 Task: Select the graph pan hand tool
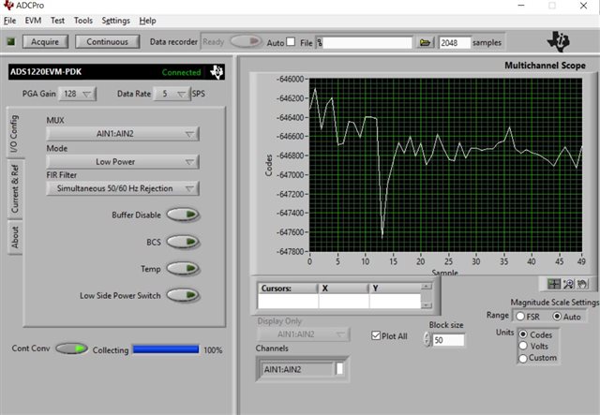click(x=582, y=284)
